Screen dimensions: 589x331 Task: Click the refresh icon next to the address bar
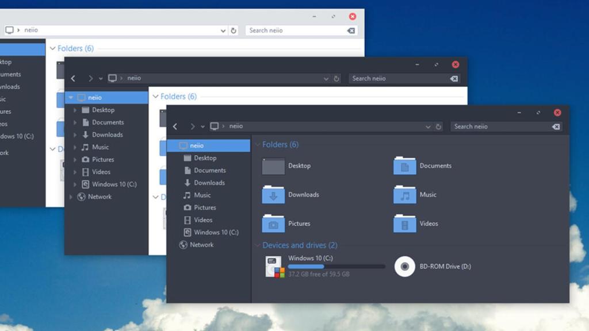pos(438,126)
